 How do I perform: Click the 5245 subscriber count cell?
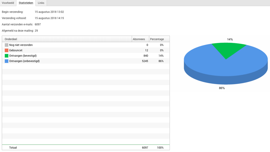[x=145, y=61]
